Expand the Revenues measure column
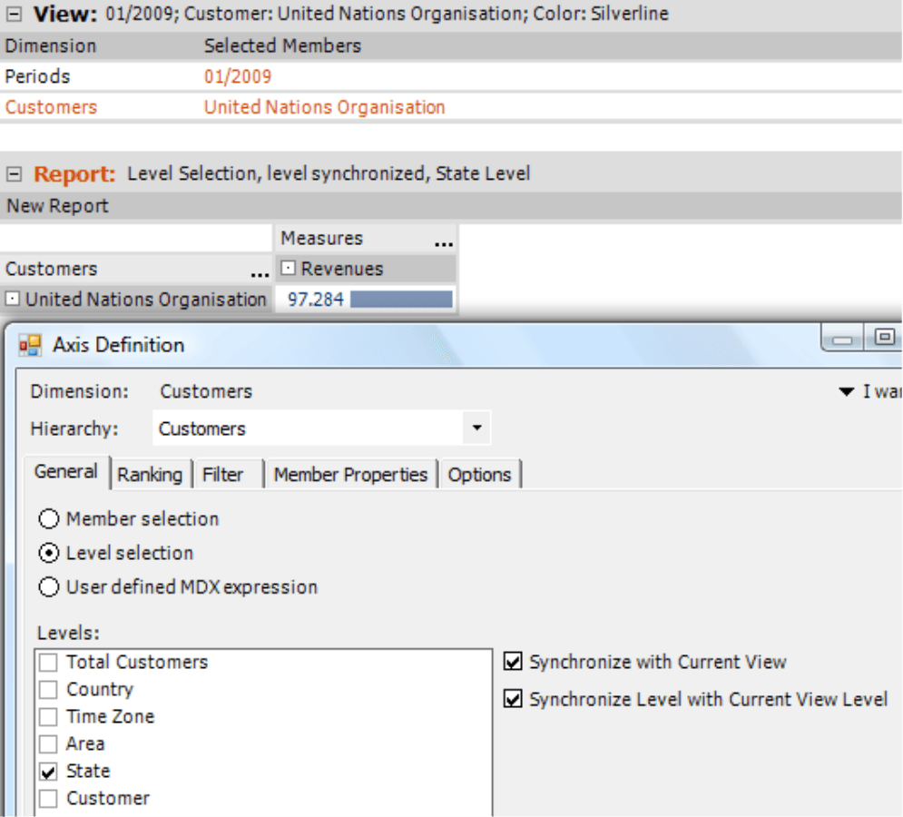The height and width of the screenshot is (817, 903). tap(288, 268)
